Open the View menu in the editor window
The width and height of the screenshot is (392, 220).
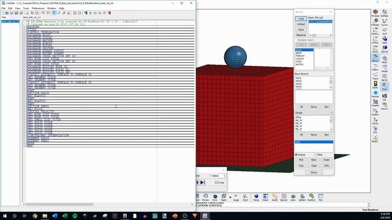[18, 8]
